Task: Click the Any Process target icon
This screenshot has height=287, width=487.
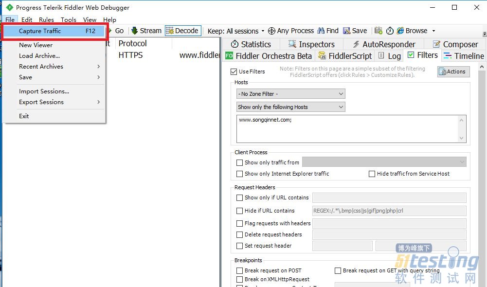Action: click(271, 31)
